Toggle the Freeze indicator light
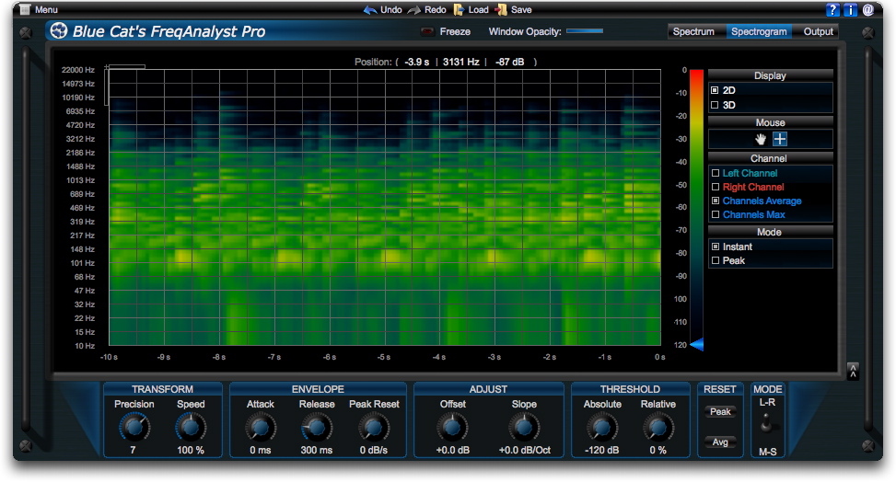The image size is (896, 482). [x=427, y=31]
